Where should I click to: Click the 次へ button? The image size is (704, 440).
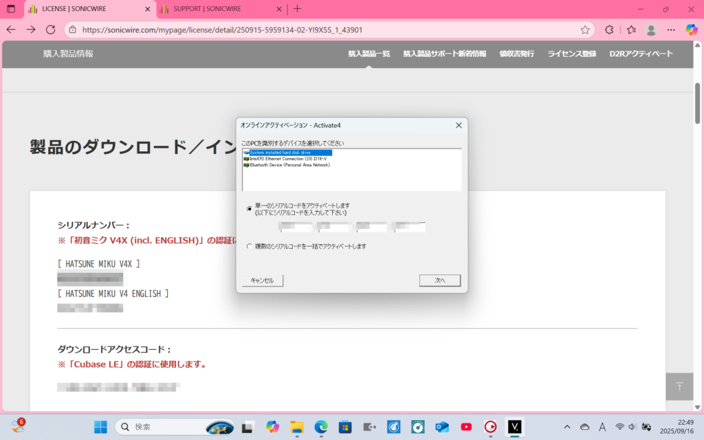[439, 280]
